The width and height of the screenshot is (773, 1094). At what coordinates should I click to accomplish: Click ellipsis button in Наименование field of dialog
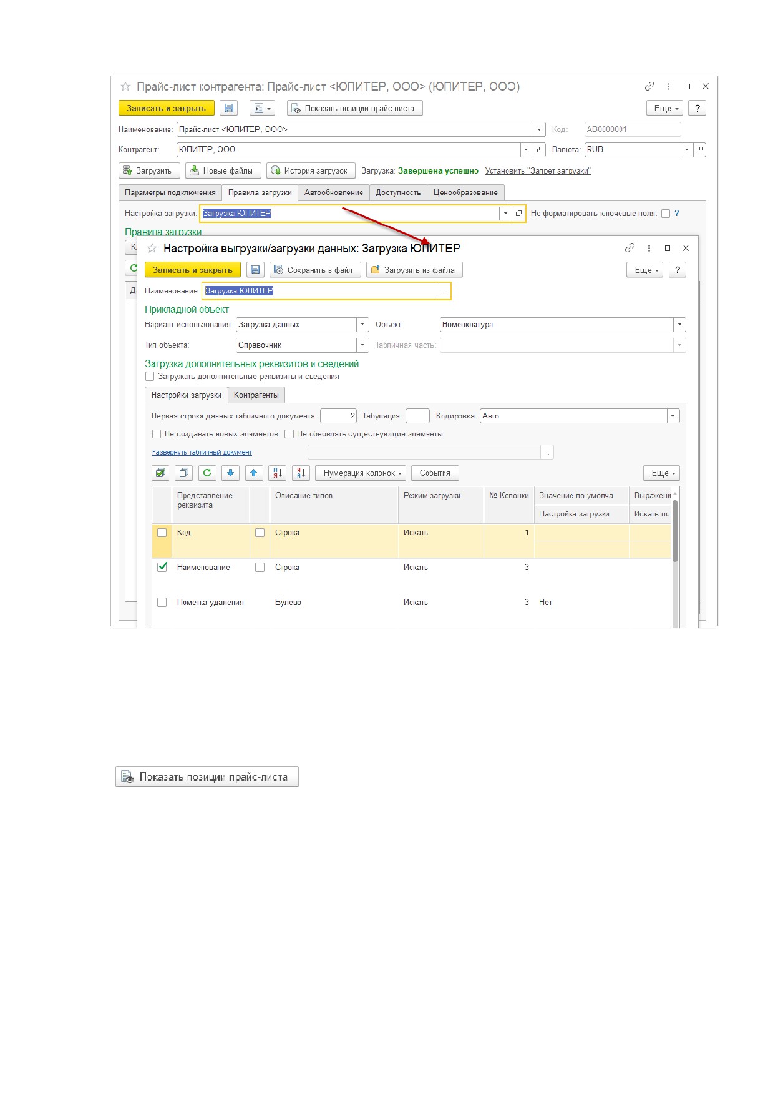tap(443, 291)
